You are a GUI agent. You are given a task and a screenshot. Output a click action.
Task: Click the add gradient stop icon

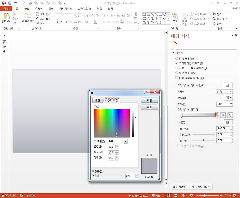pyautogui.click(x=223, y=115)
